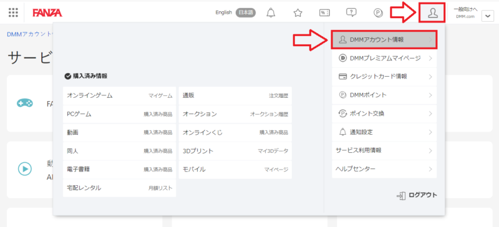
Task: Open PCゲーム purchased items
Action: (119, 114)
